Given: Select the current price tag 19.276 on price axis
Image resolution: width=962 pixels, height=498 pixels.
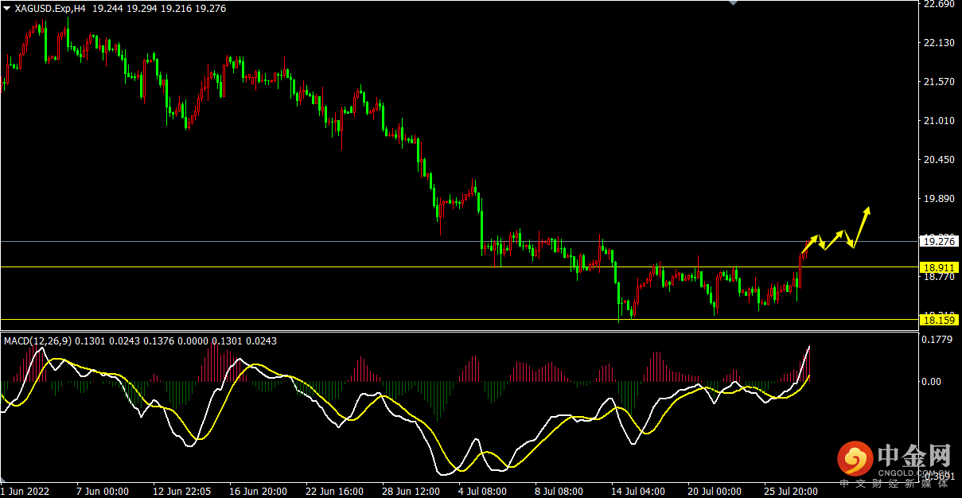Looking at the screenshot, I should [x=939, y=241].
